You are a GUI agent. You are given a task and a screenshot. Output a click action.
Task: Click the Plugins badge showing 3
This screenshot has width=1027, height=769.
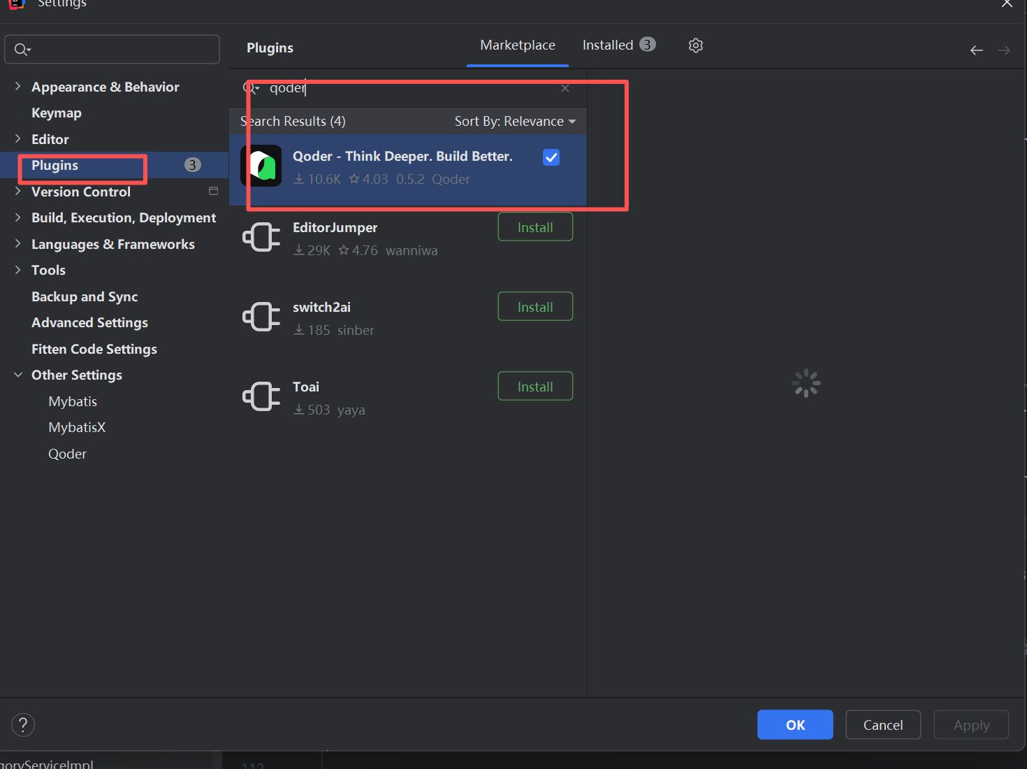coord(193,165)
